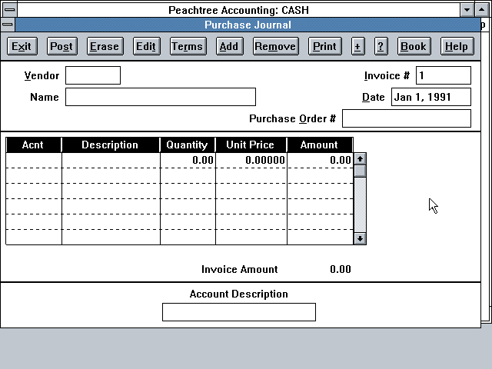Click the scroll up arrow of the line items grid
Image resolution: width=492 pixels, height=369 pixels.
click(x=360, y=159)
